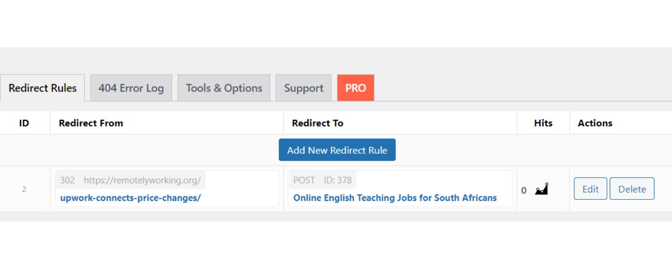Select the PRO tab icon
The height and width of the screenshot is (269, 672).
tap(355, 88)
